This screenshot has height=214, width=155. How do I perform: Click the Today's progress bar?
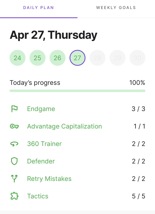(x=78, y=91)
